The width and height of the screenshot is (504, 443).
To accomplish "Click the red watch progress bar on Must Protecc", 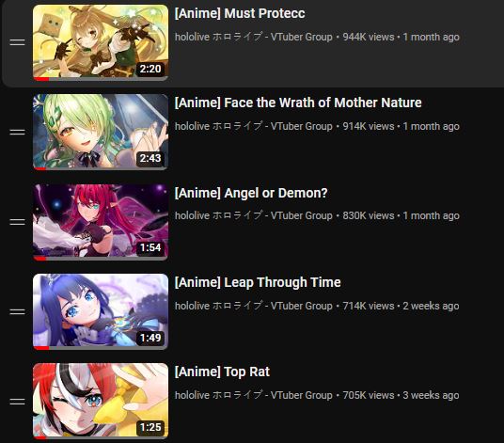I will point(41,79).
